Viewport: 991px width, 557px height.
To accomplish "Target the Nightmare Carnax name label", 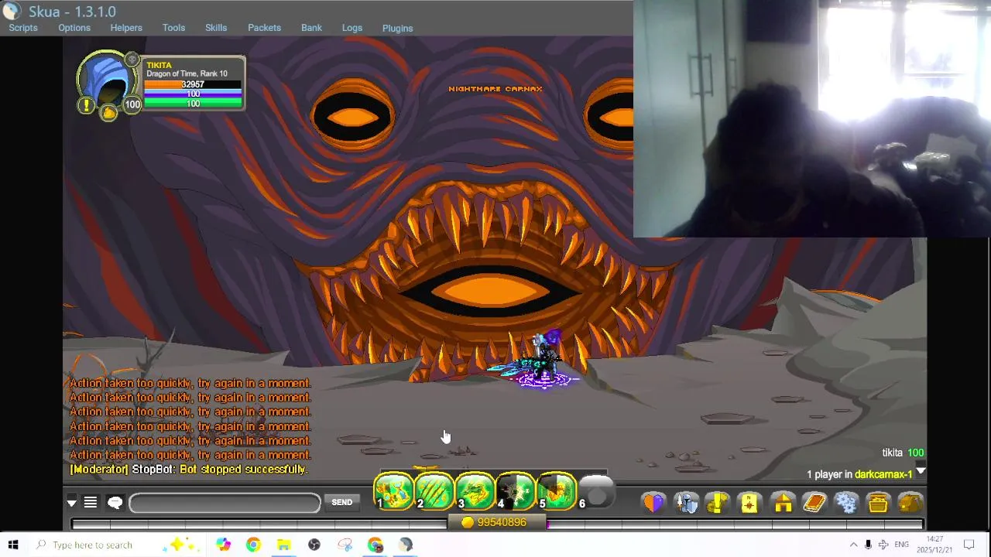I will pos(495,89).
